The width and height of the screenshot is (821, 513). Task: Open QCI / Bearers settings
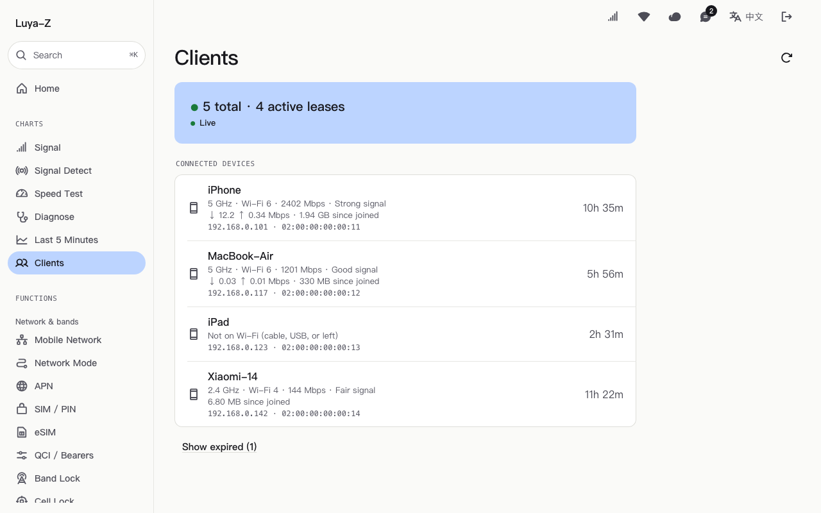point(77,455)
